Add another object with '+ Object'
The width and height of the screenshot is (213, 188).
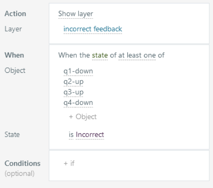(83, 117)
